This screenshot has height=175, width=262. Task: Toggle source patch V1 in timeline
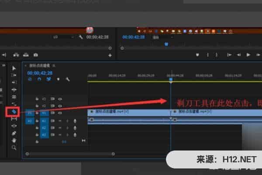(30, 113)
